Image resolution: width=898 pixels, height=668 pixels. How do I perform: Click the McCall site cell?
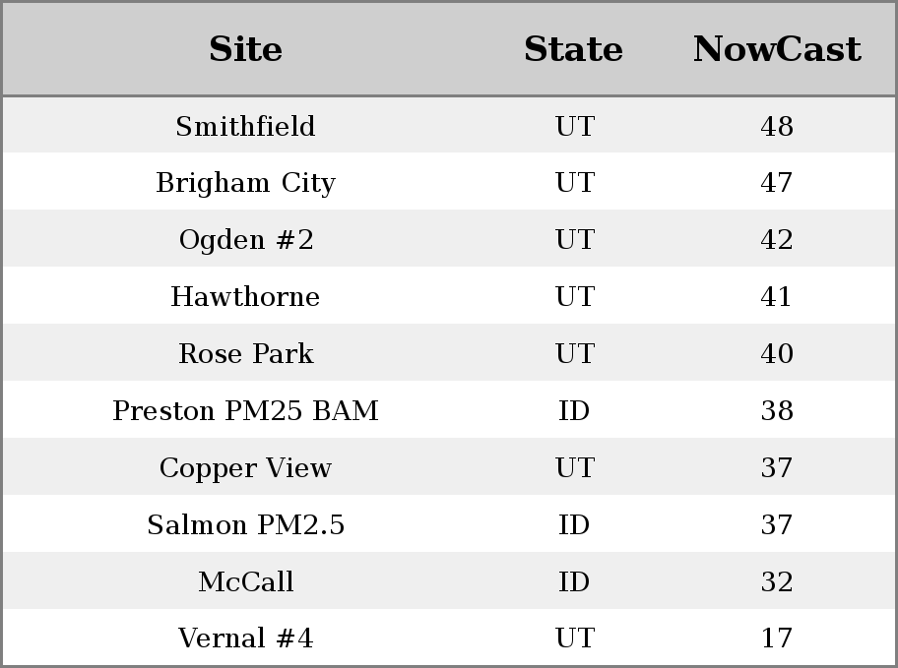point(245,582)
